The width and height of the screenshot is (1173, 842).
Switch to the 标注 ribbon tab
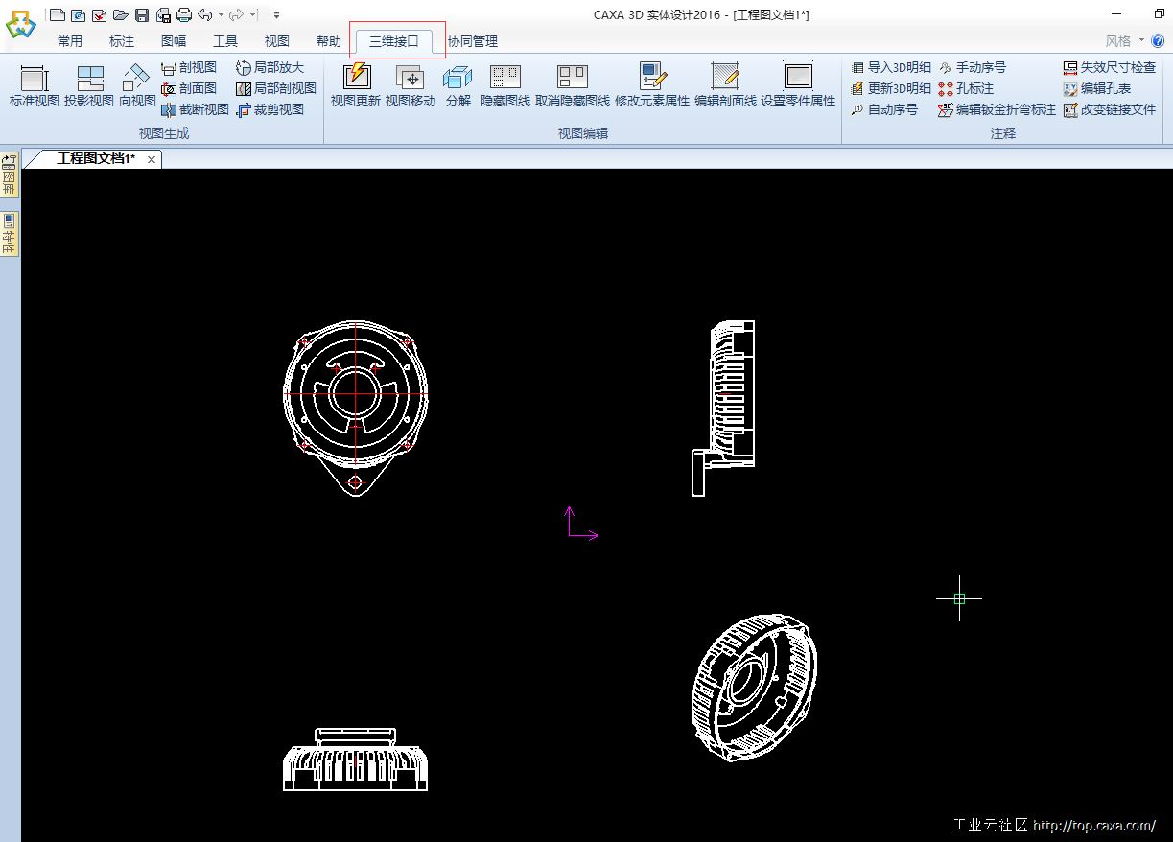[122, 41]
